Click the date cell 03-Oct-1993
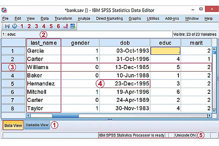Screen dimensions: 219x146 [125, 51]
